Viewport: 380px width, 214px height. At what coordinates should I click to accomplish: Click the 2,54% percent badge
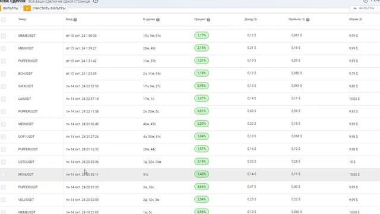coord(201,200)
